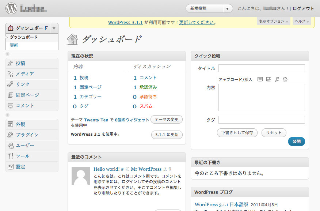This screenshot has height=211, width=320.
Task: Open the add media (star) icon
Action: pyautogui.click(x=285, y=79)
